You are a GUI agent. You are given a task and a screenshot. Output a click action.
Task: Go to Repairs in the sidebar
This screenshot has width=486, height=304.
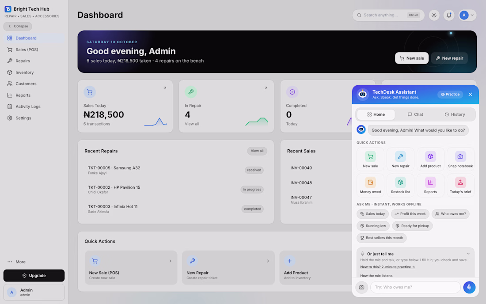(x=34, y=61)
